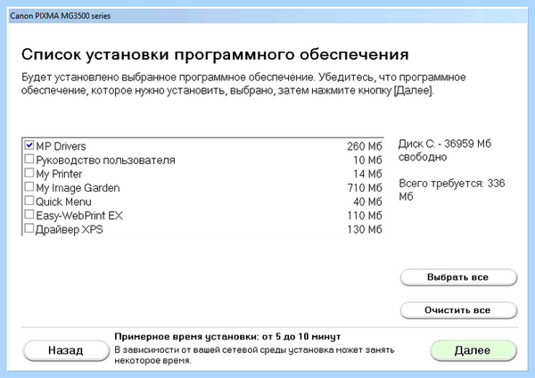Screen dimensions: 535x378
Task: Click the Драйвер XPS label
Action: (x=70, y=230)
